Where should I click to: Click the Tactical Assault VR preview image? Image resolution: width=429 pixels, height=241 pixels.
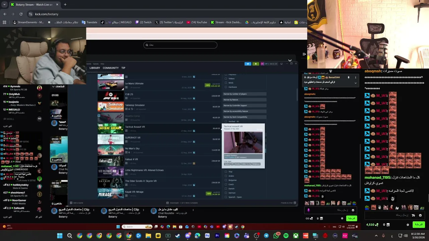click(x=243, y=142)
